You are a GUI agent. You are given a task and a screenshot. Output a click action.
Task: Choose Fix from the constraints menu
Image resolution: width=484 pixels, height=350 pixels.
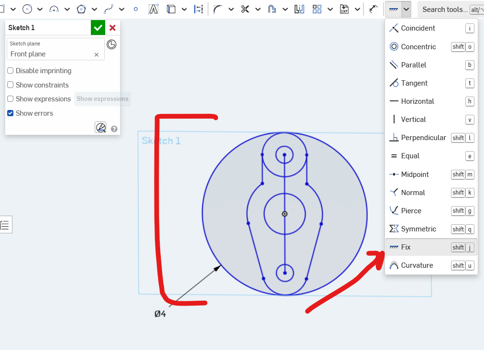point(431,247)
